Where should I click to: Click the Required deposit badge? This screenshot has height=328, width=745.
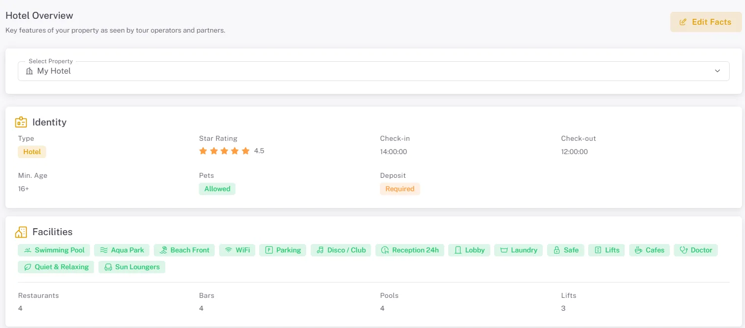400,189
